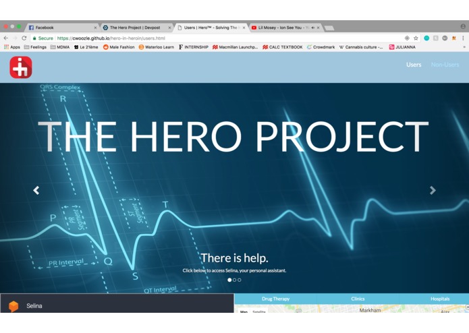This screenshot has height=333, width=469.
Task: Switch to the Users Hero tab
Action: [211, 28]
